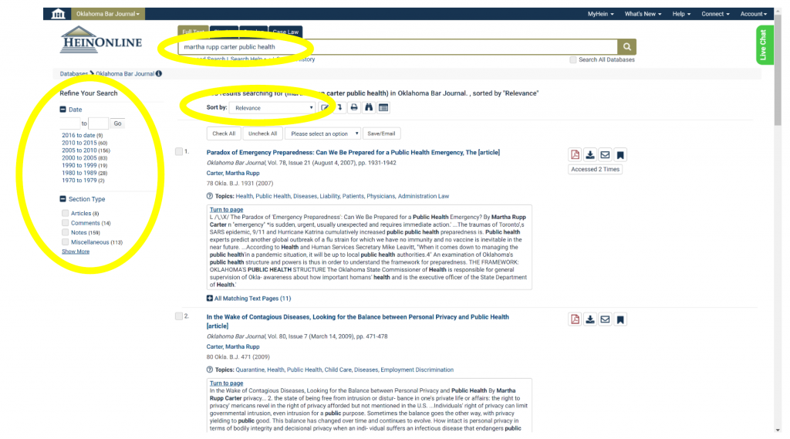The height and width of the screenshot is (439, 790).
Task: Open the Account menu
Action: coord(753,14)
